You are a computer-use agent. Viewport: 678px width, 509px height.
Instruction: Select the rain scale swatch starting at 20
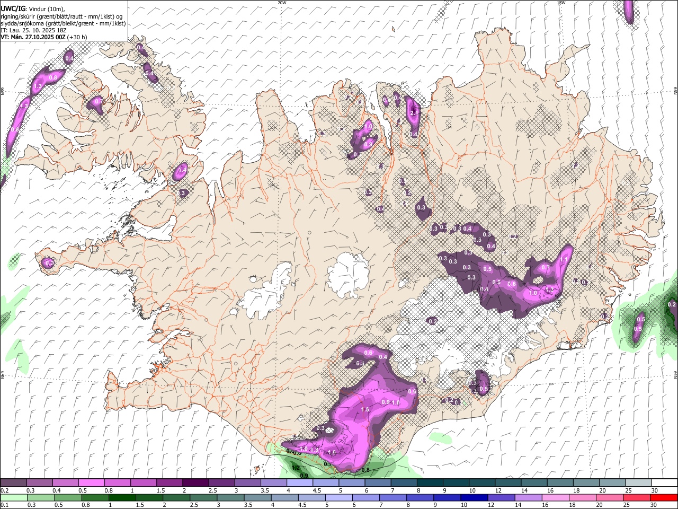610,497
